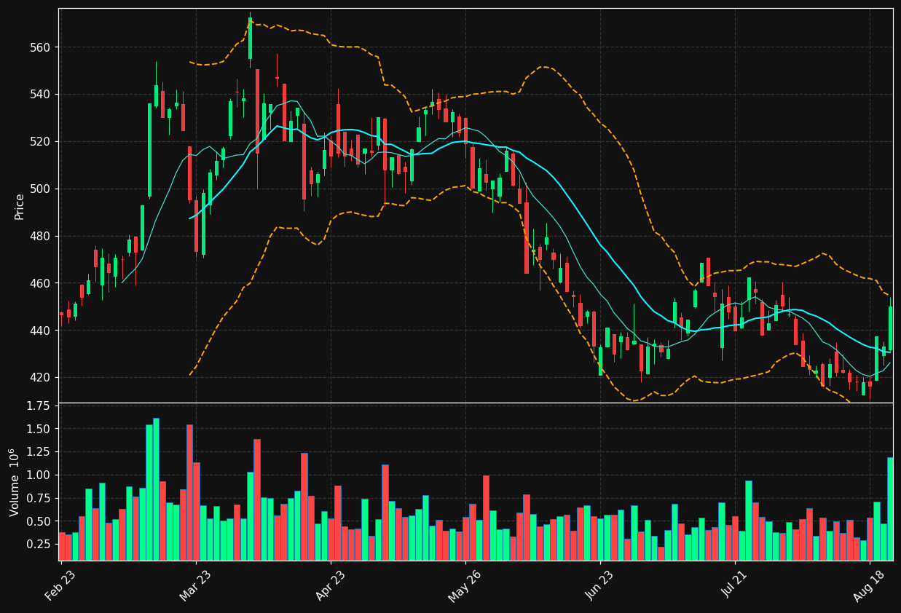Select the "Jun 23" date axis label
The height and width of the screenshot is (613, 901).
point(599,585)
